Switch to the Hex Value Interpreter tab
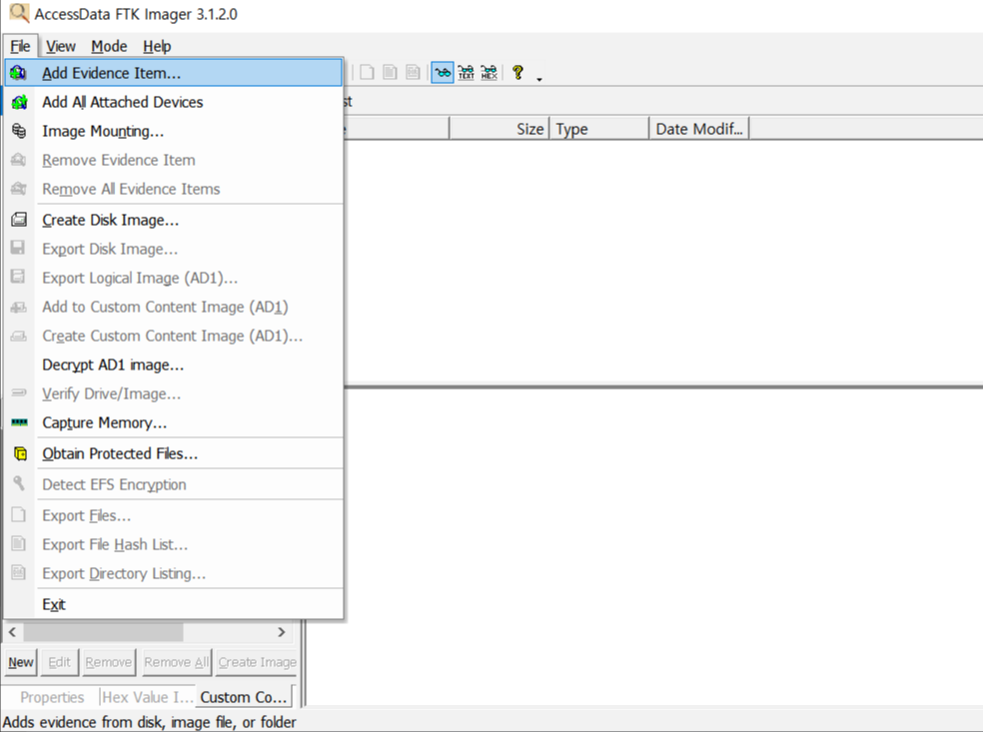The image size is (983, 732). point(148,697)
